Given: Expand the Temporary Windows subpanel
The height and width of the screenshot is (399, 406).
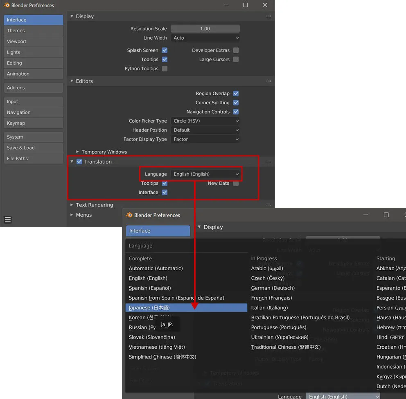Looking at the screenshot, I should point(77,152).
